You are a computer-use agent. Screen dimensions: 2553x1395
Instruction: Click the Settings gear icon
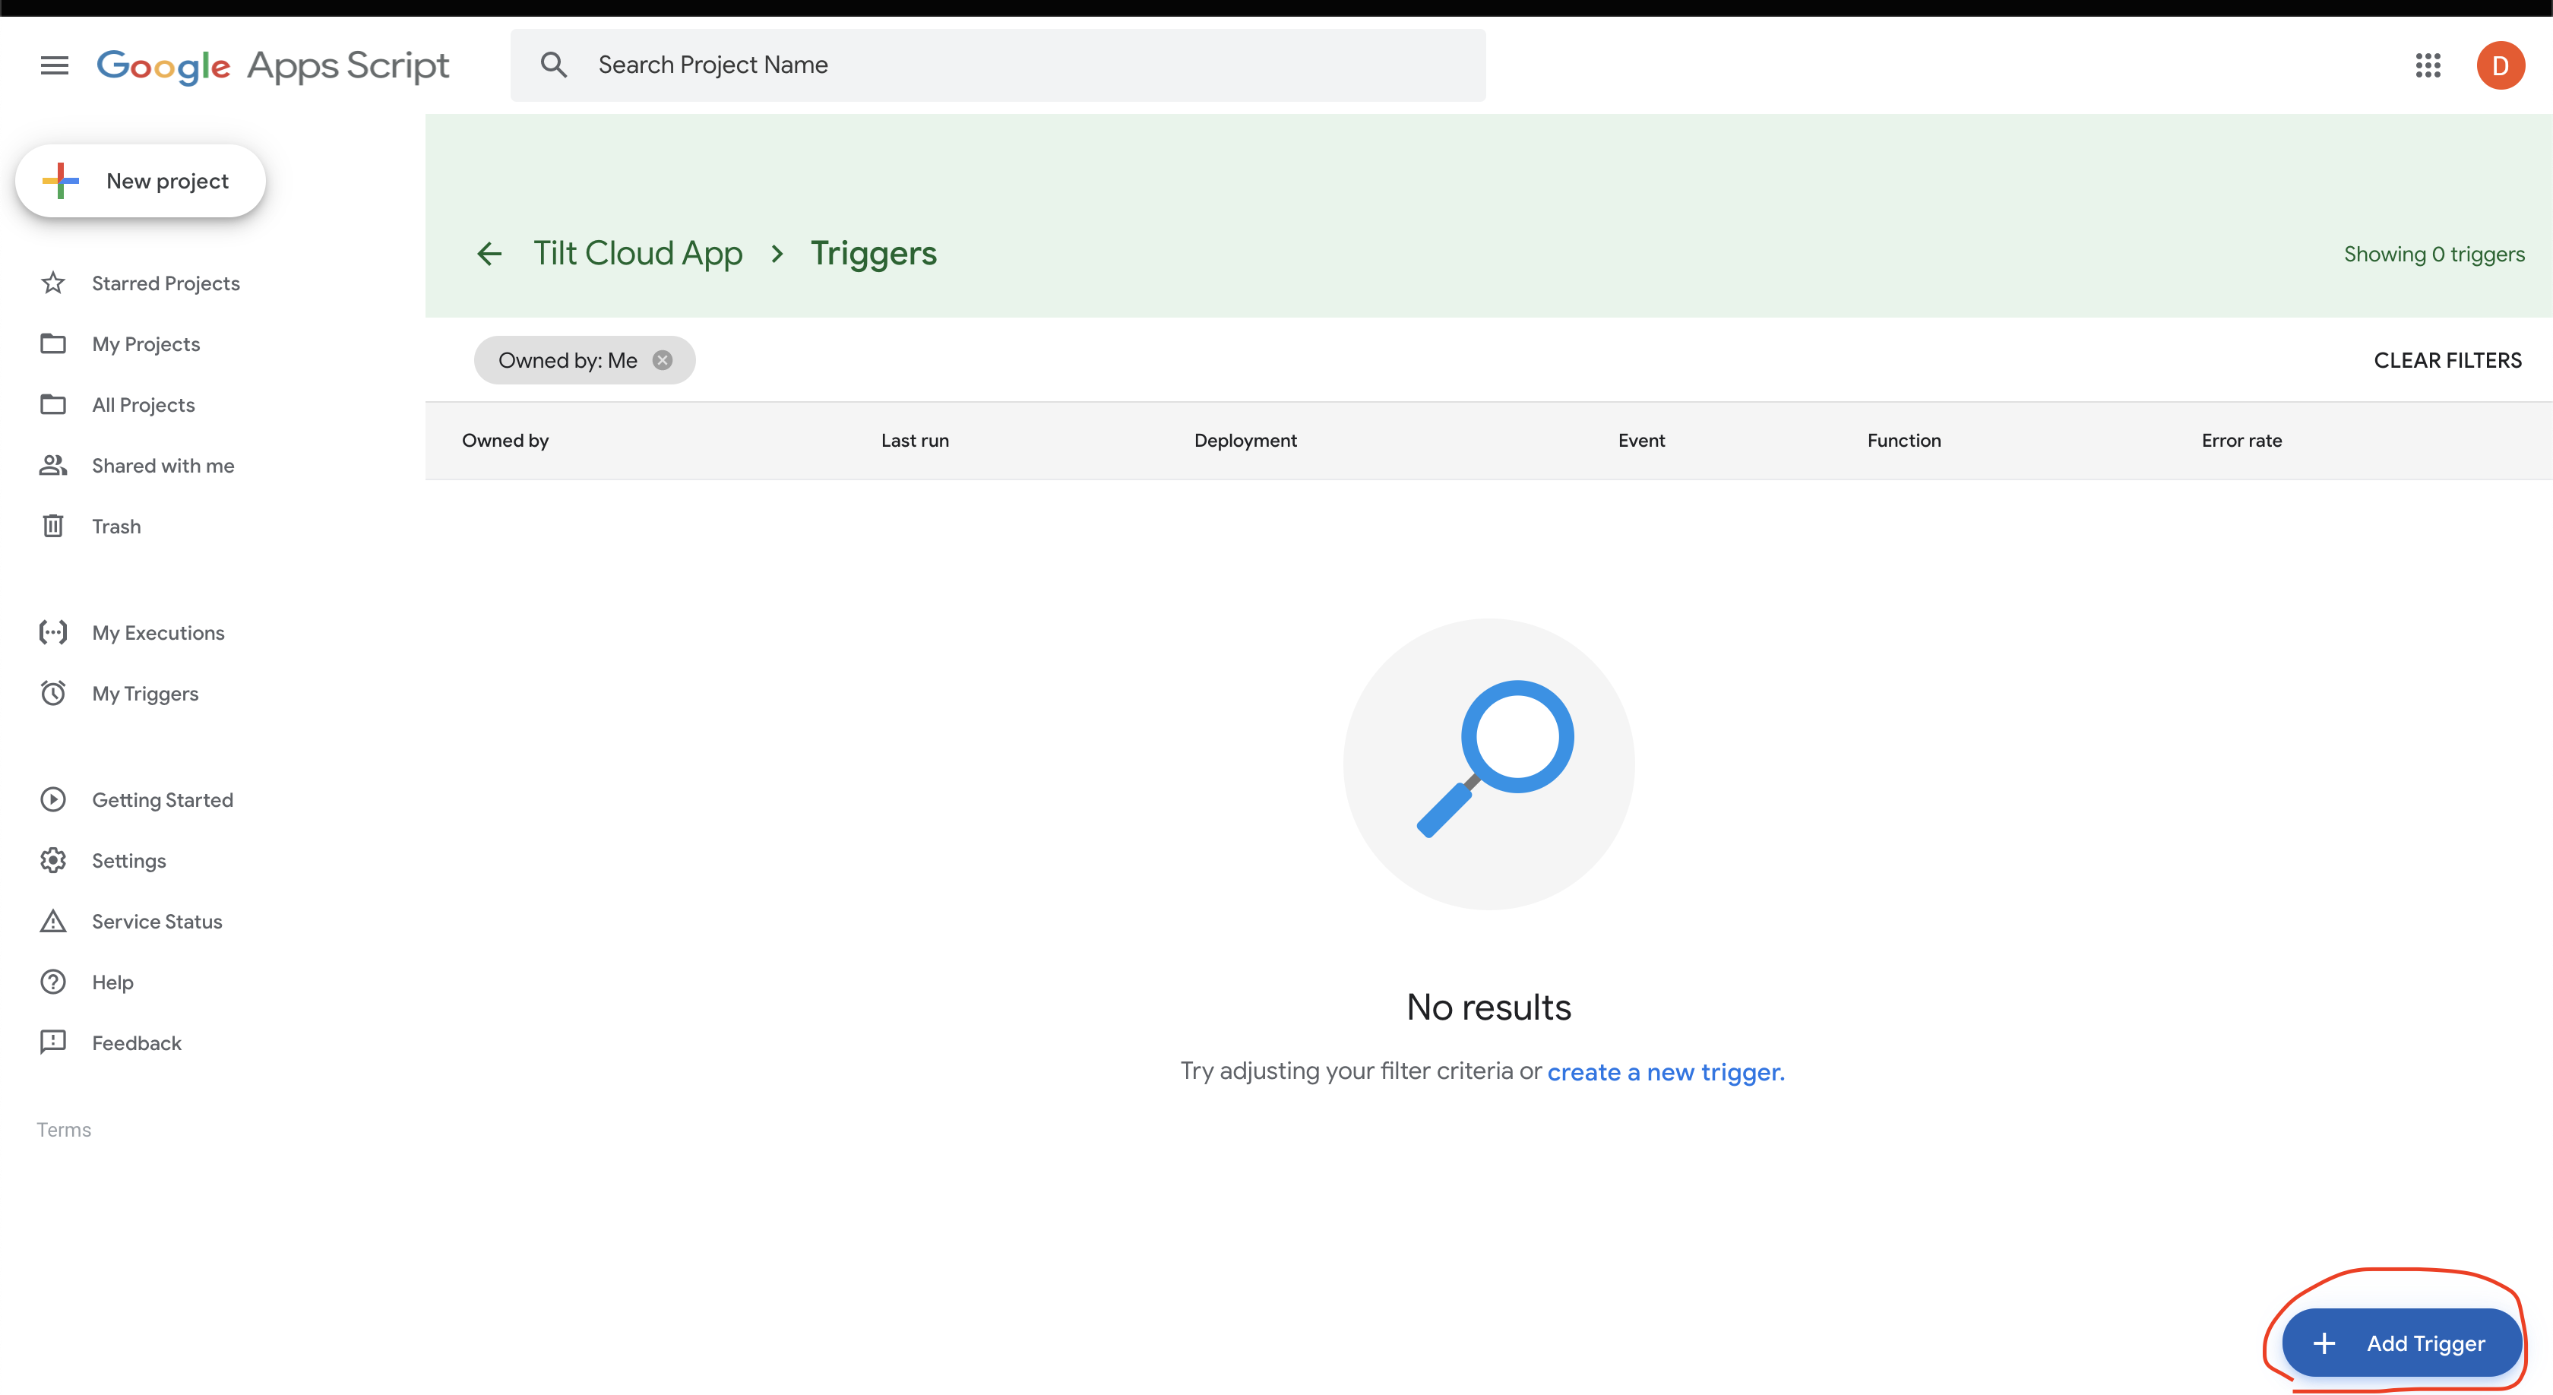point(52,860)
